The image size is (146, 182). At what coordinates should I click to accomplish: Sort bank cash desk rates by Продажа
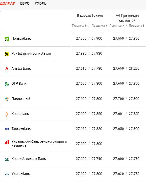(99, 26)
